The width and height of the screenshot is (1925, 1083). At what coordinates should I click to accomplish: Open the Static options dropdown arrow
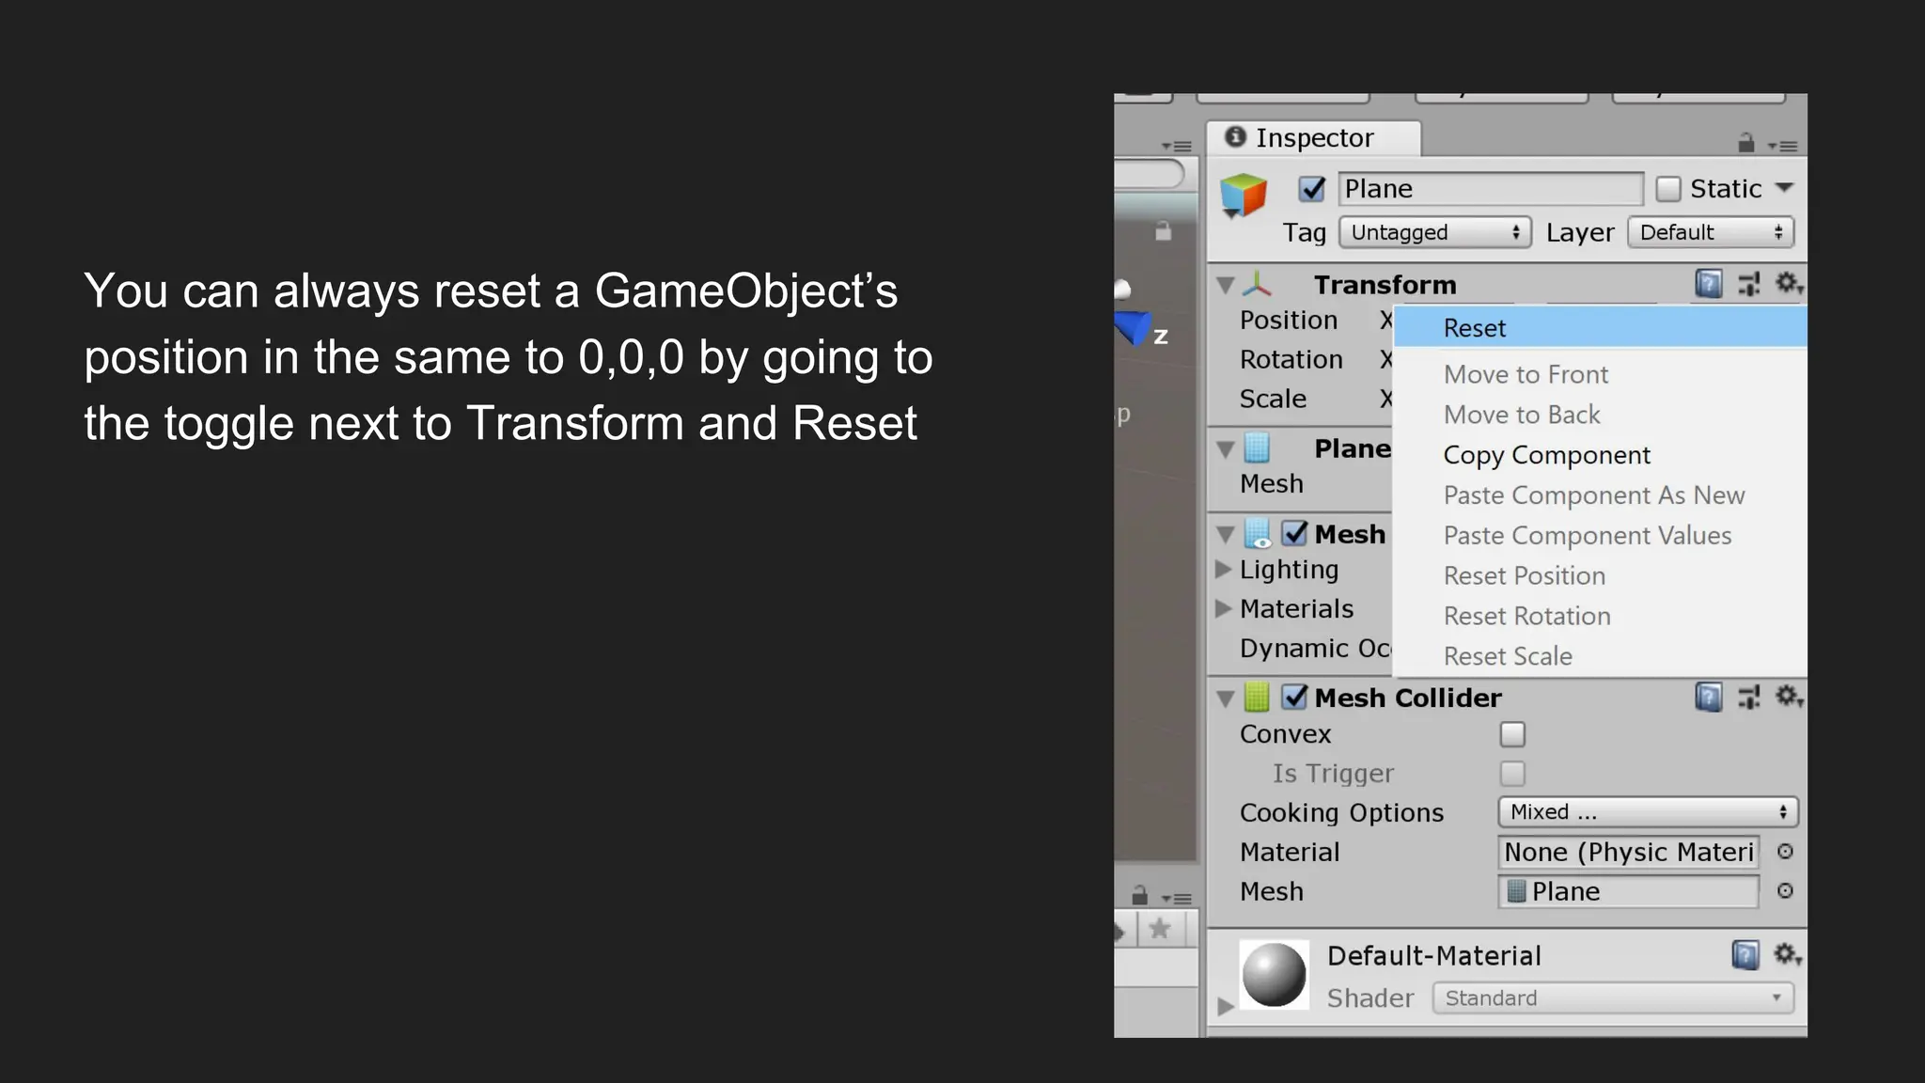(1785, 188)
